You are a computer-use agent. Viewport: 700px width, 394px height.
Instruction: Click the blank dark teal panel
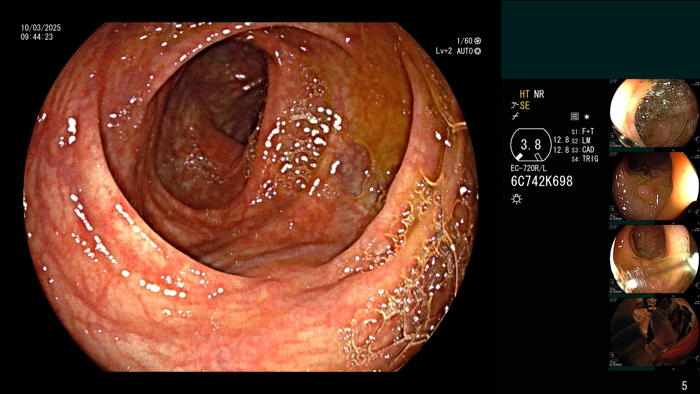point(600,40)
